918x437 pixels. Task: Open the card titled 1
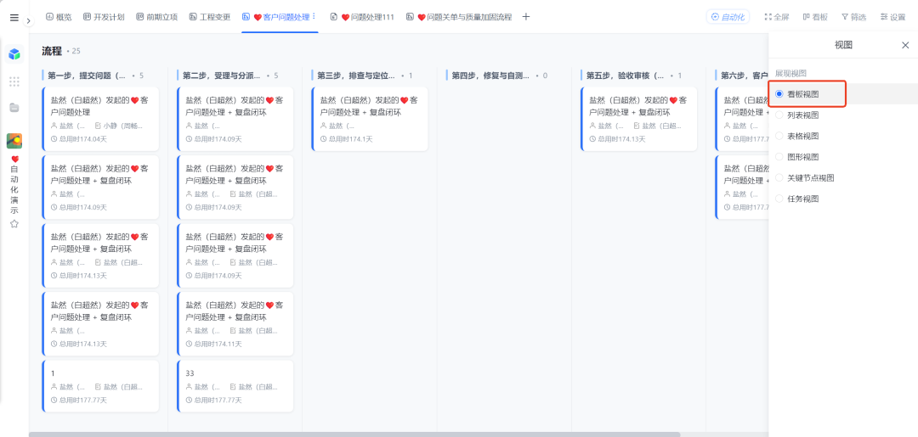pos(100,386)
